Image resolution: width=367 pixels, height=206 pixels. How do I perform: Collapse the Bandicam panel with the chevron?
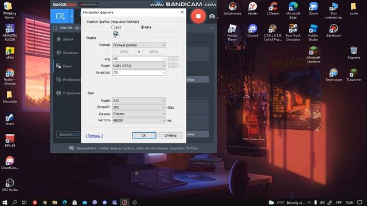212,28
